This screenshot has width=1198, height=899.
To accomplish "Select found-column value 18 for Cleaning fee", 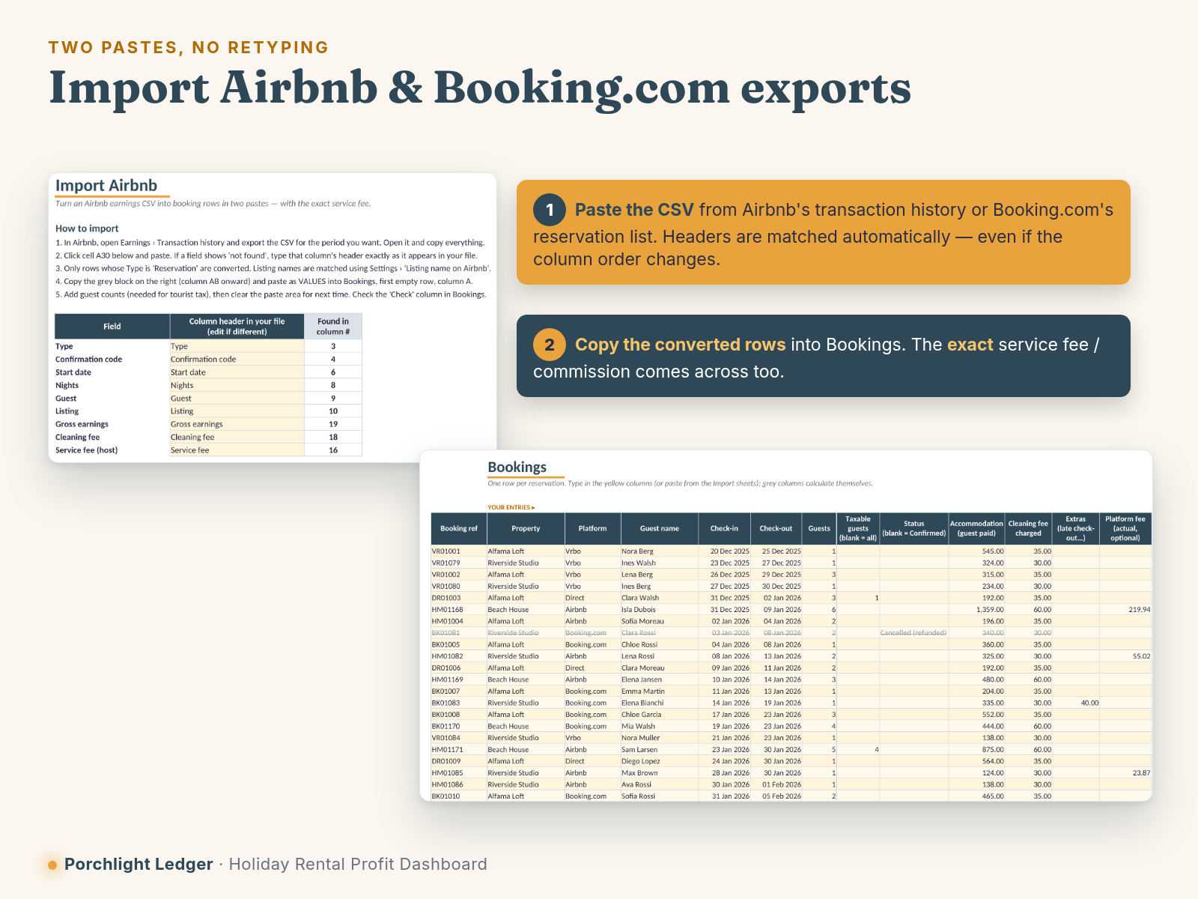I will pyautogui.click(x=333, y=438).
